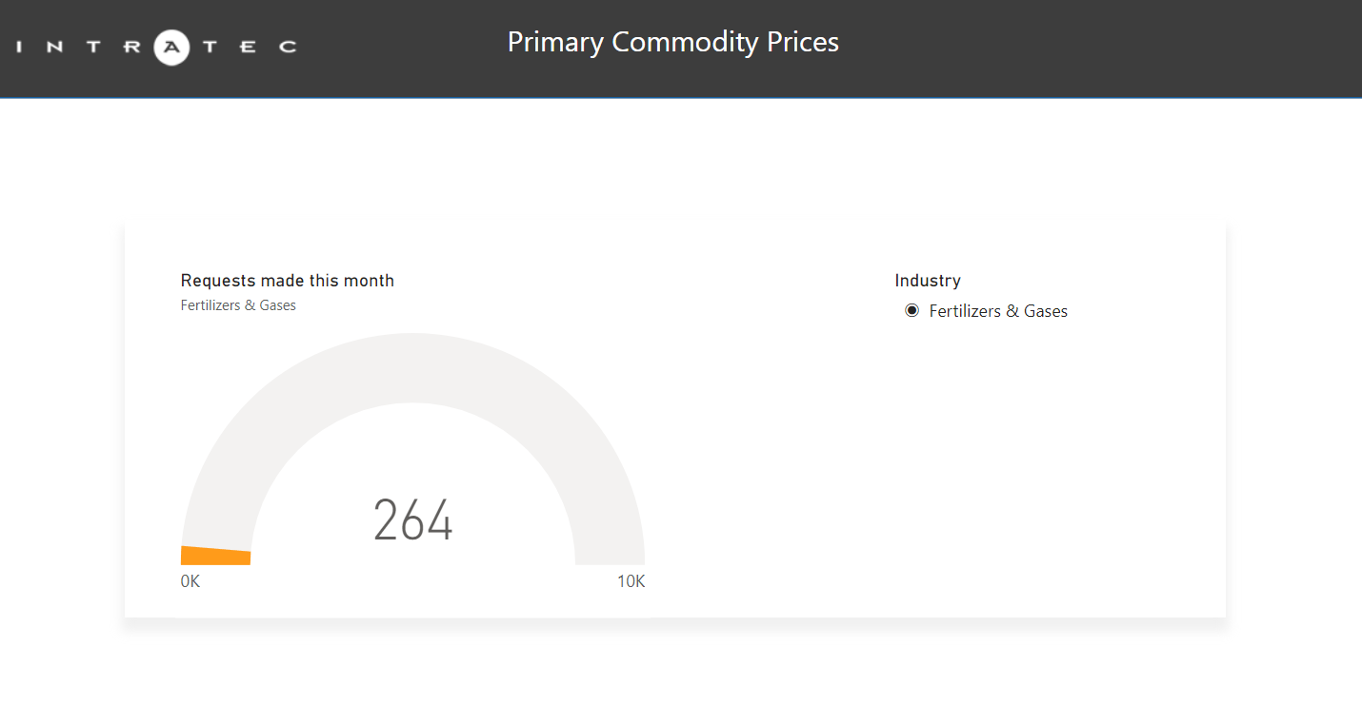This screenshot has height=725, width=1362.
Task: Click the circled A emblem in Intratec logo
Action: (x=172, y=47)
